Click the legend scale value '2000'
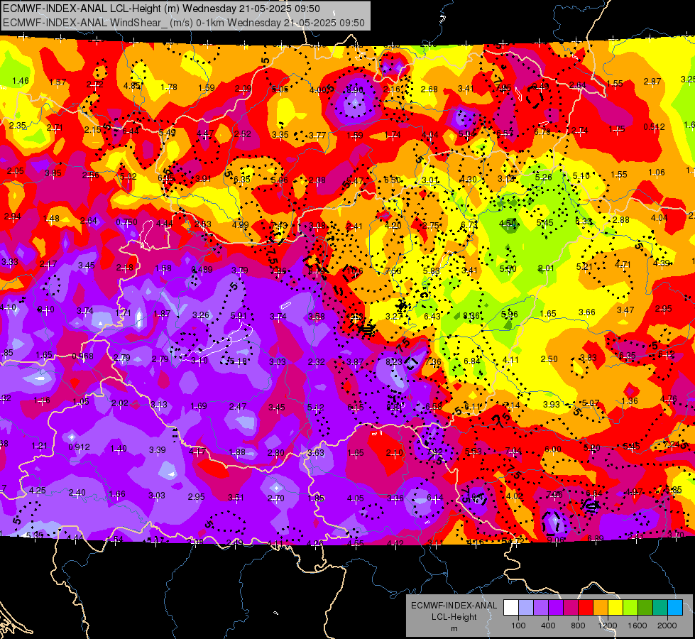Screen dimensions: 695x639 point(667,626)
